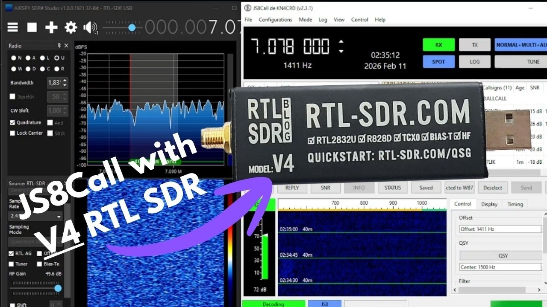Open the SDR# hamburger menu
The height and width of the screenshot is (307, 547).
(x=13, y=28)
